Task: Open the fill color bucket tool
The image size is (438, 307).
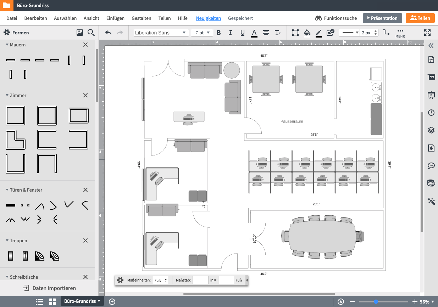Action: click(307, 33)
